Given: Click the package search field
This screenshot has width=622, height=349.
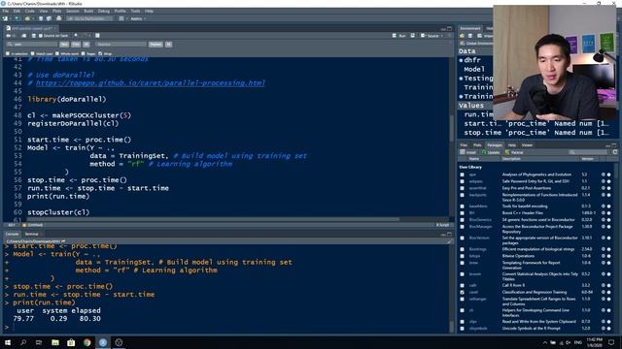Looking at the screenshot, I should (588, 152).
